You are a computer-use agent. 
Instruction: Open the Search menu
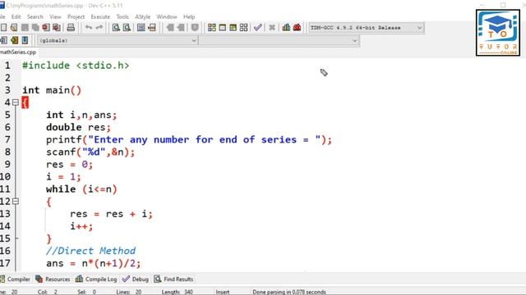[35, 16]
